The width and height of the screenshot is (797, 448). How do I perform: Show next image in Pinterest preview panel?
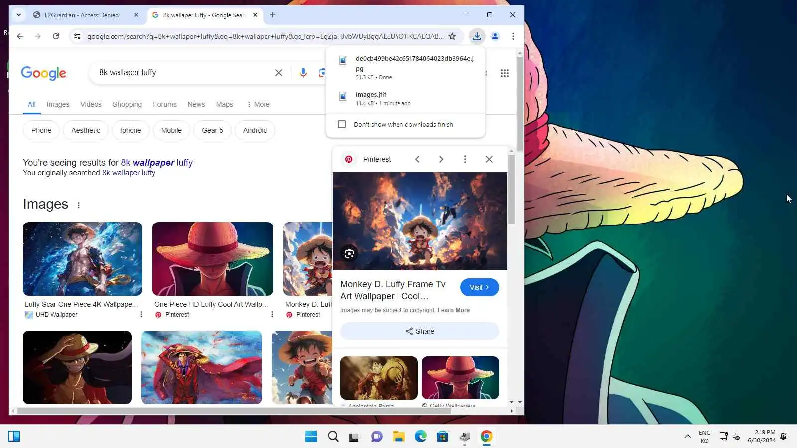[x=441, y=159]
